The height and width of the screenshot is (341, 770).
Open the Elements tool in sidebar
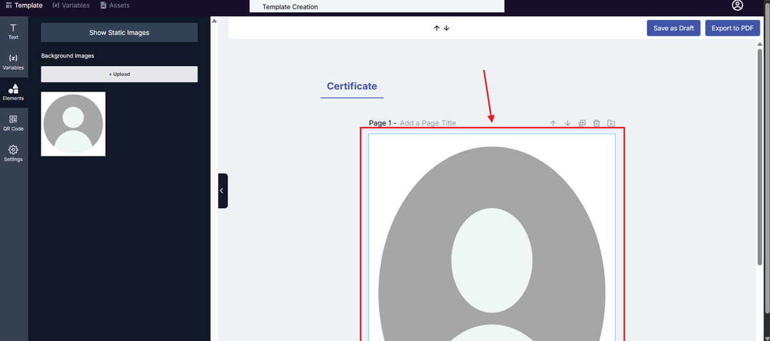click(13, 92)
